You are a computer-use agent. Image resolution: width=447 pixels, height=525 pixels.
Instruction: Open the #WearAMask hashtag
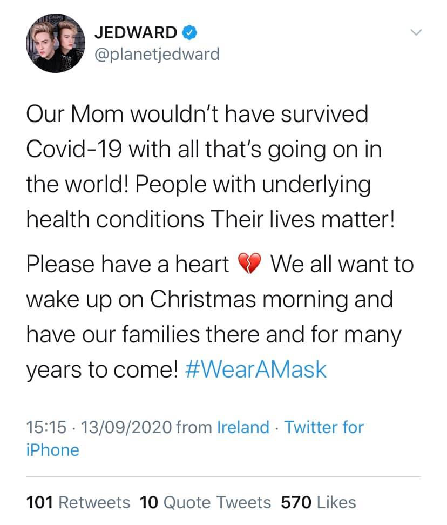(x=255, y=369)
